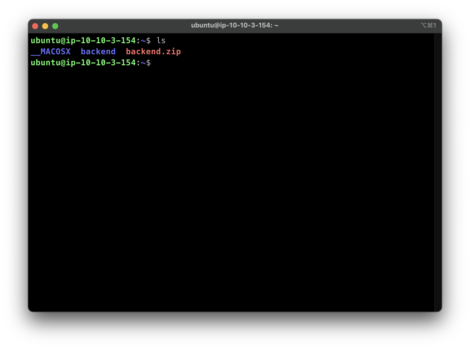Viewport: 470px width, 349px height.
Task: Click the dollar sign in the active prompt
Action: (148, 63)
